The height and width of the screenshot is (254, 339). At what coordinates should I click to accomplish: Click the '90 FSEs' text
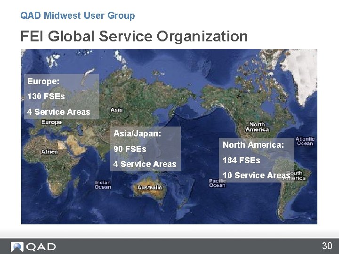click(x=130, y=149)
